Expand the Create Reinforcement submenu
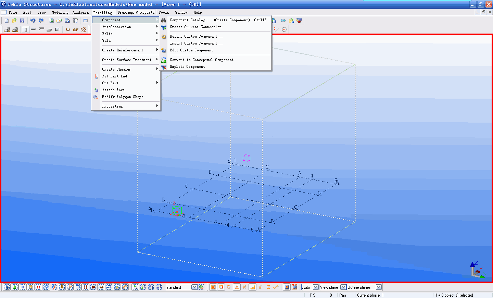 tap(126, 50)
